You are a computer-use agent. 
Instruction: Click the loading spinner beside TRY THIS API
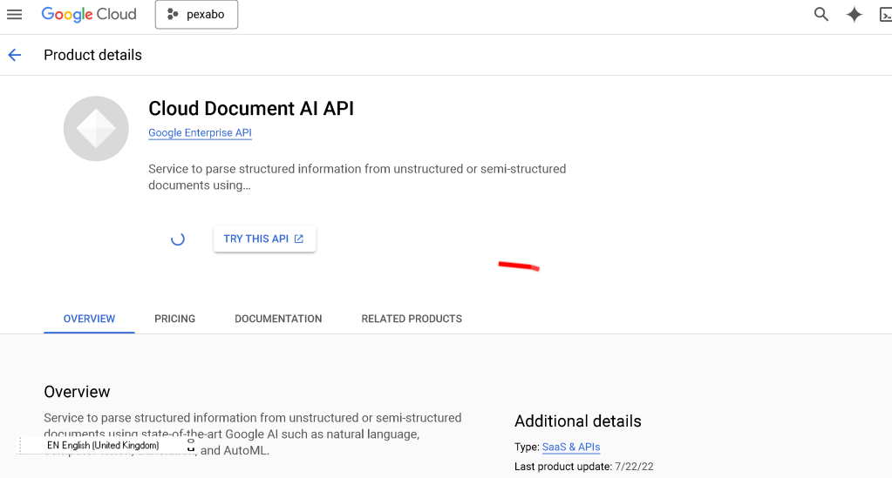point(178,239)
